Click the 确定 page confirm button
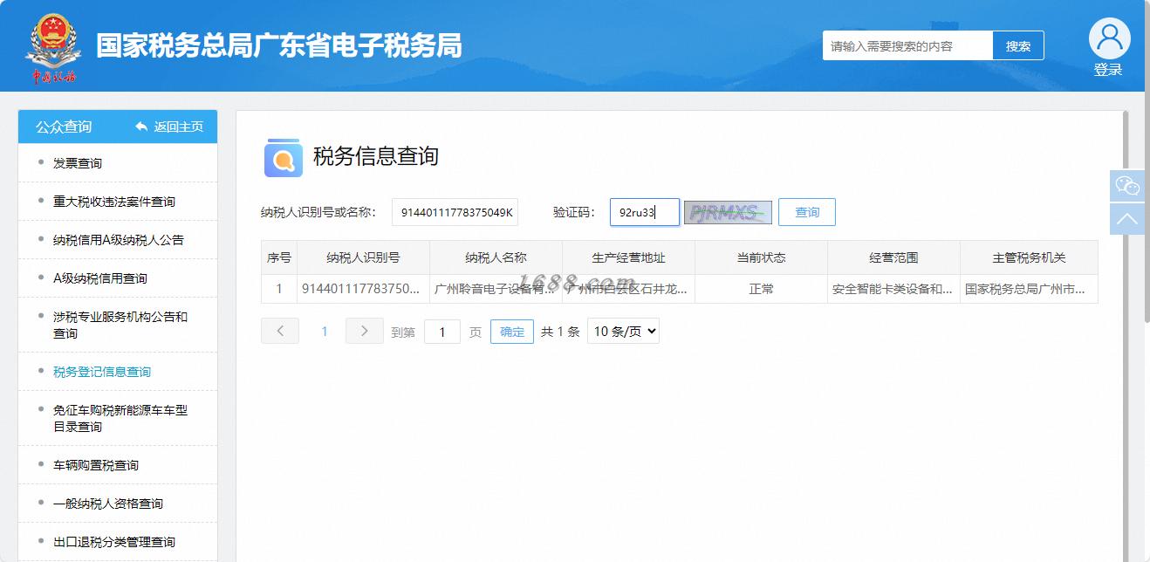This screenshot has height=562, width=1150. click(512, 332)
